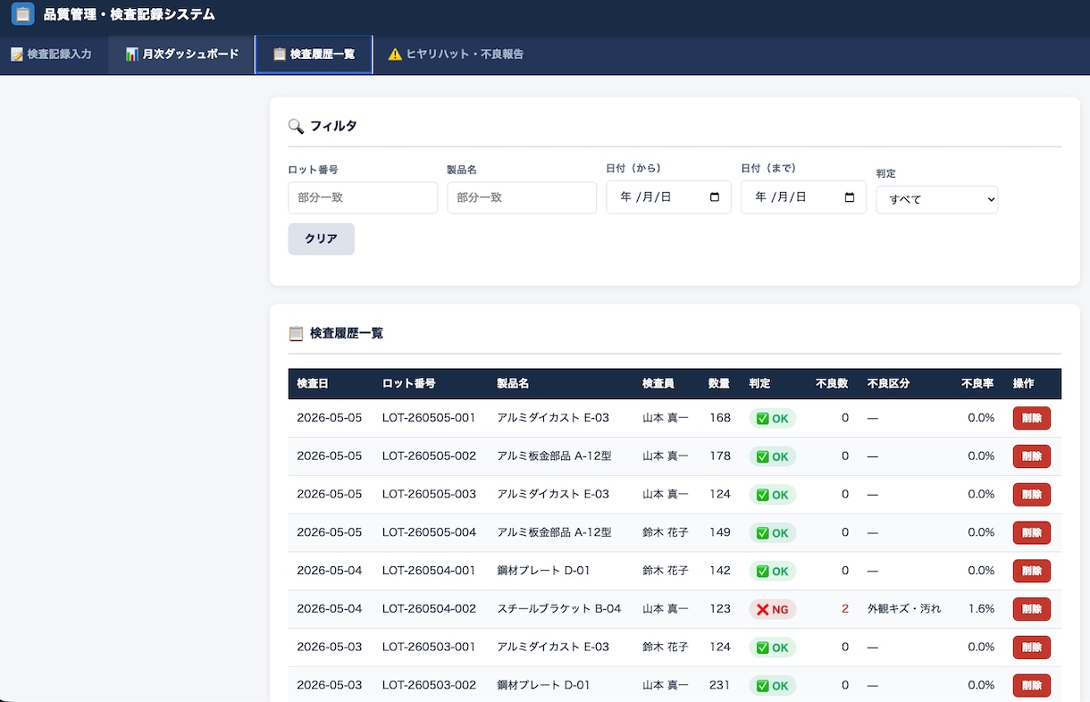1090x702 pixels.
Task: Click quantity 231 for LOT-260503-002
Action: click(x=719, y=686)
